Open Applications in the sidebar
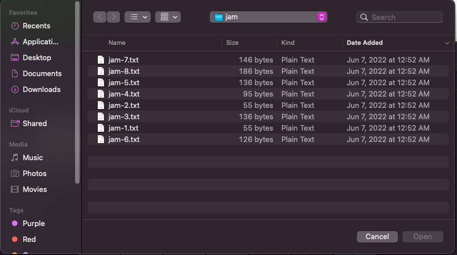 [x=35, y=42]
